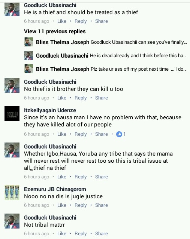Open Itzkellyagain Udenze's profile name
This screenshot has height=239, width=190.
(50, 110)
